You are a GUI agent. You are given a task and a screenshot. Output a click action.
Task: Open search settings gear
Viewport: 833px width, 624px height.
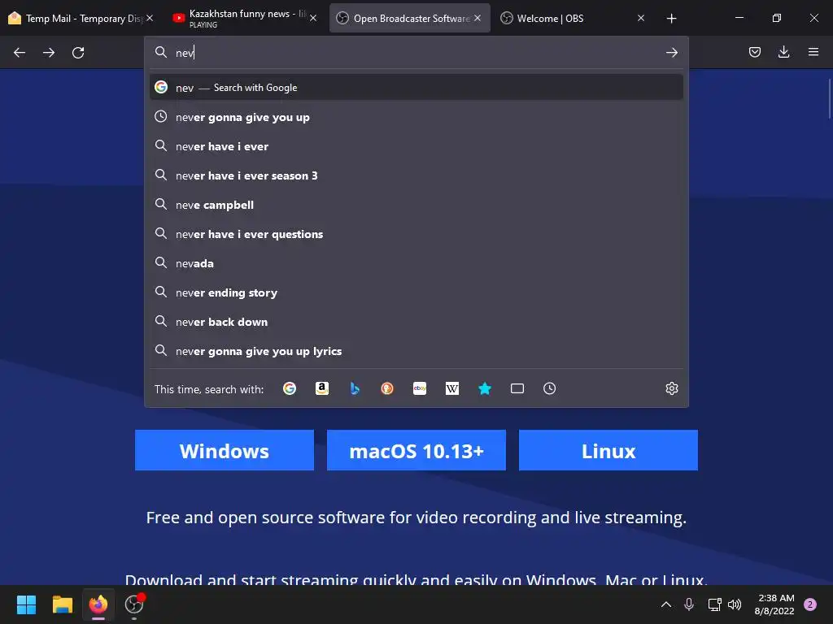tap(671, 388)
